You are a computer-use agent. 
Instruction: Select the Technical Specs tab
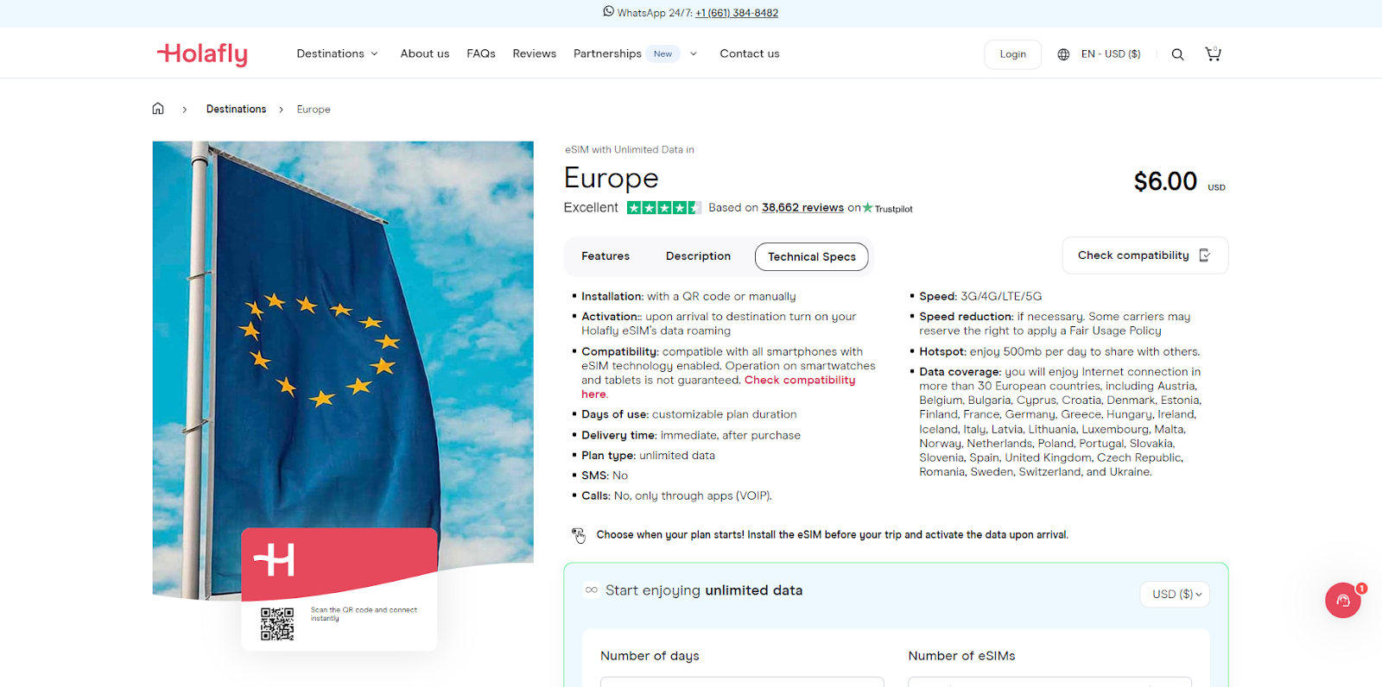812,256
